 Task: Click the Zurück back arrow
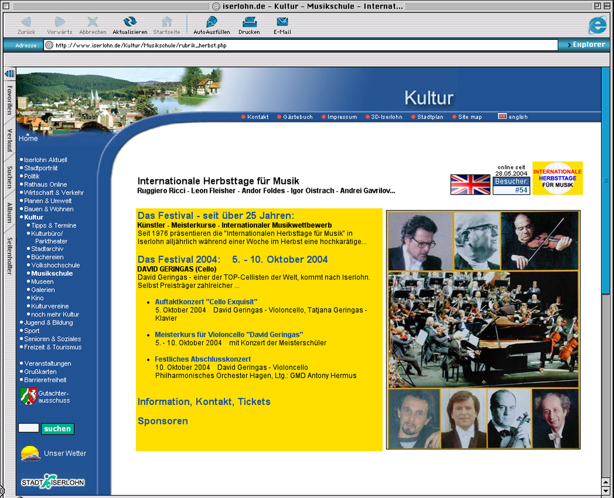(x=26, y=22)
